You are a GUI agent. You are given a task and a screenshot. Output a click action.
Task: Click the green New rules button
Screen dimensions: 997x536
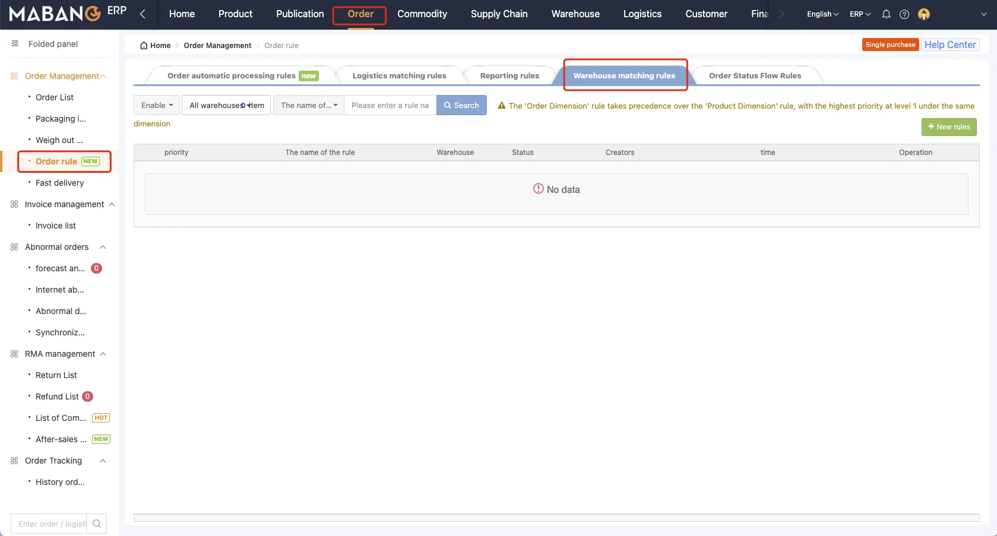[x=948, y=127]
